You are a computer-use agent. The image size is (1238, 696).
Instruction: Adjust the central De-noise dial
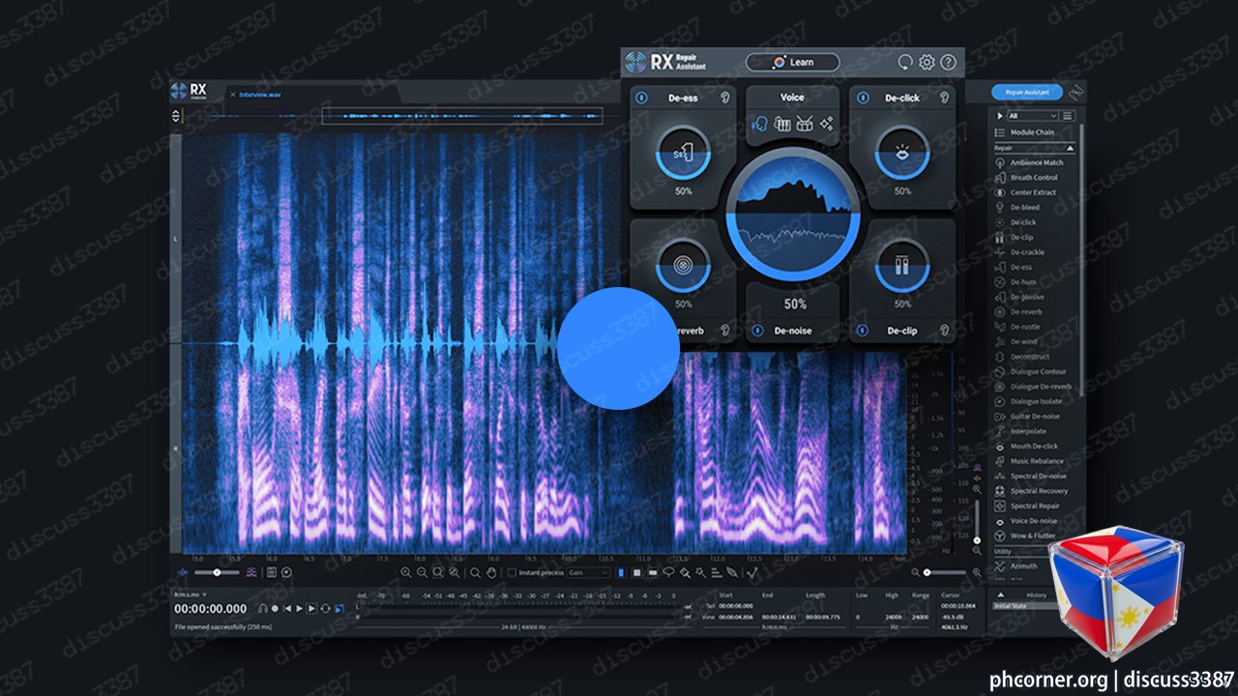tap(793, 214)
